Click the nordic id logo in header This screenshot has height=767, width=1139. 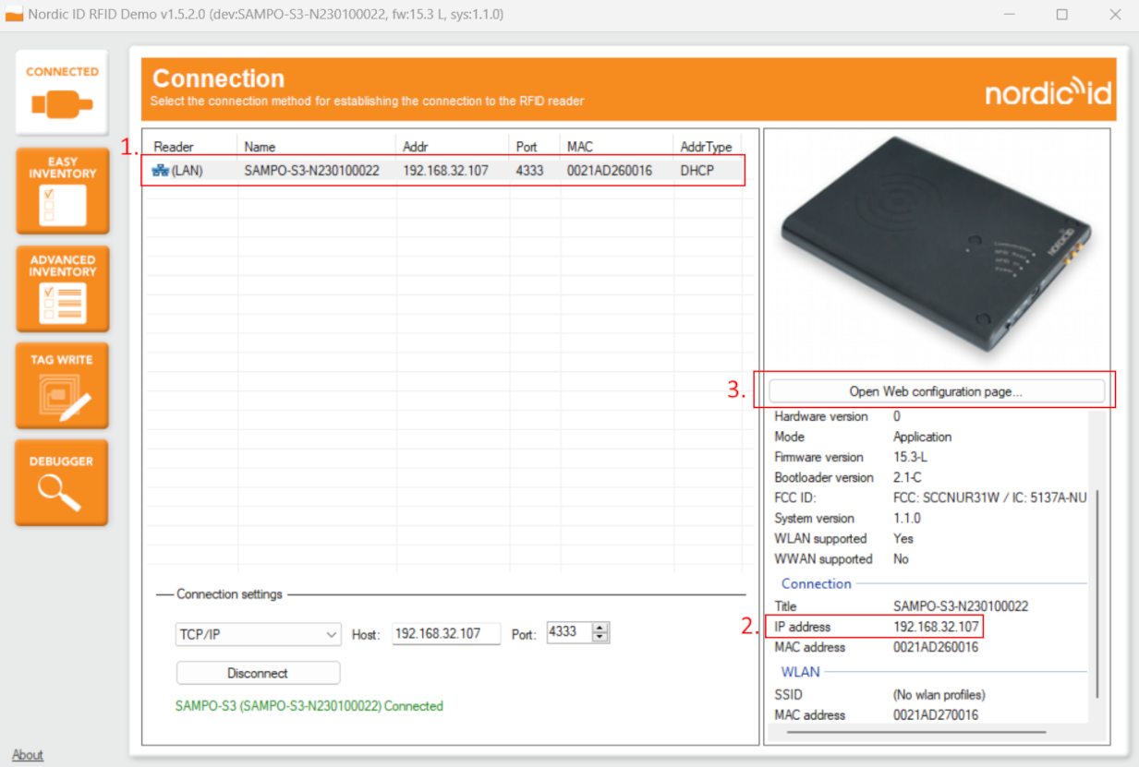click(x=1048, y=92)
